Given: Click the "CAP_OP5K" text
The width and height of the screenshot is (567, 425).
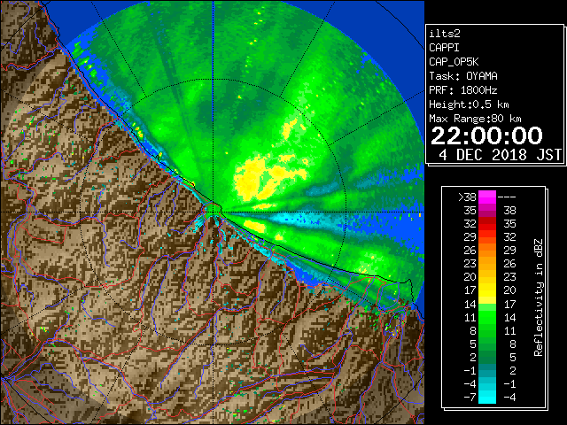Looking at the screenshot, I should click(x=454, y=62).
